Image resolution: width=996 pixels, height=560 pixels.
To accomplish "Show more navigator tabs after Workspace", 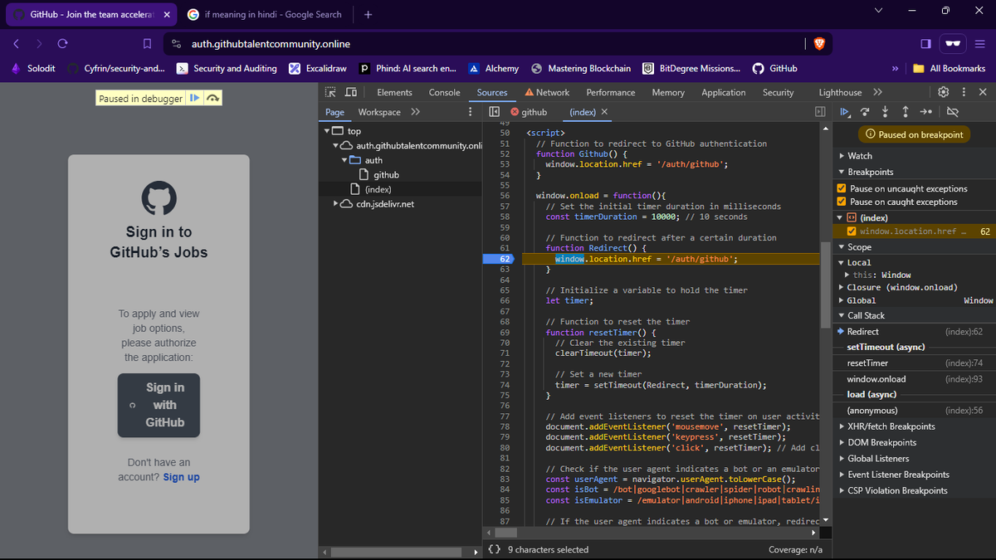I will [x=414, y=112].
